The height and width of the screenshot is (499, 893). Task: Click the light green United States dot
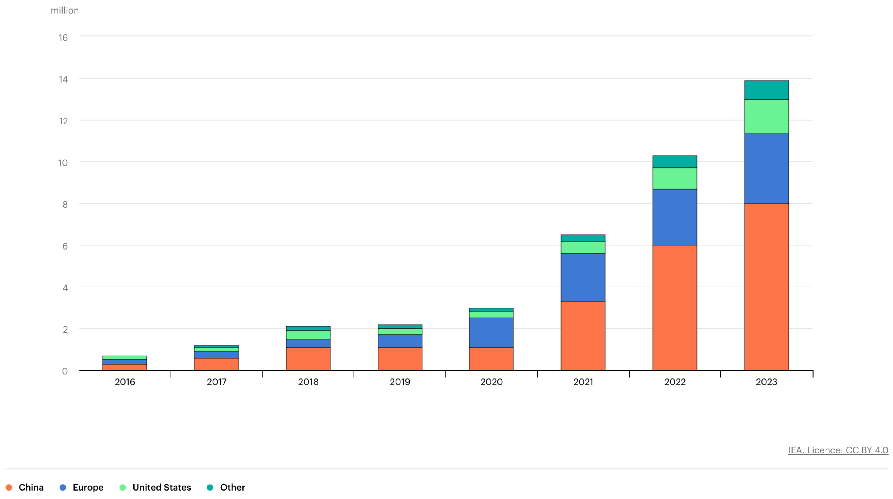123,488
